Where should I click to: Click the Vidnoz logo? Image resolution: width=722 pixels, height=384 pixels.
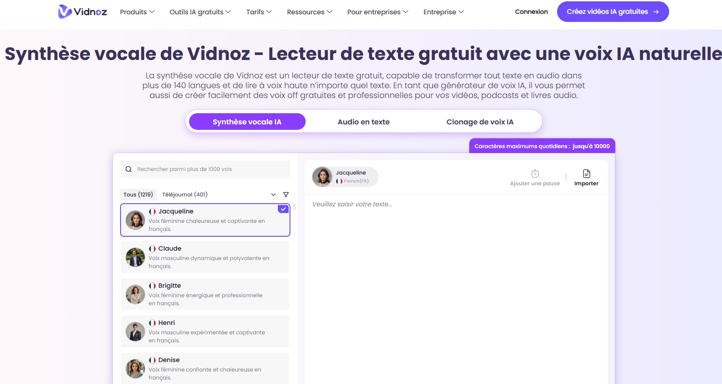pyautogui.click(x=83, y=12)
